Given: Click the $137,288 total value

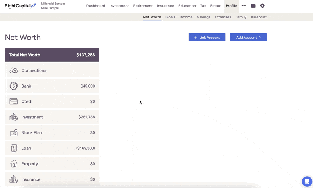Looking at the screenshot, I should [86, 55].
